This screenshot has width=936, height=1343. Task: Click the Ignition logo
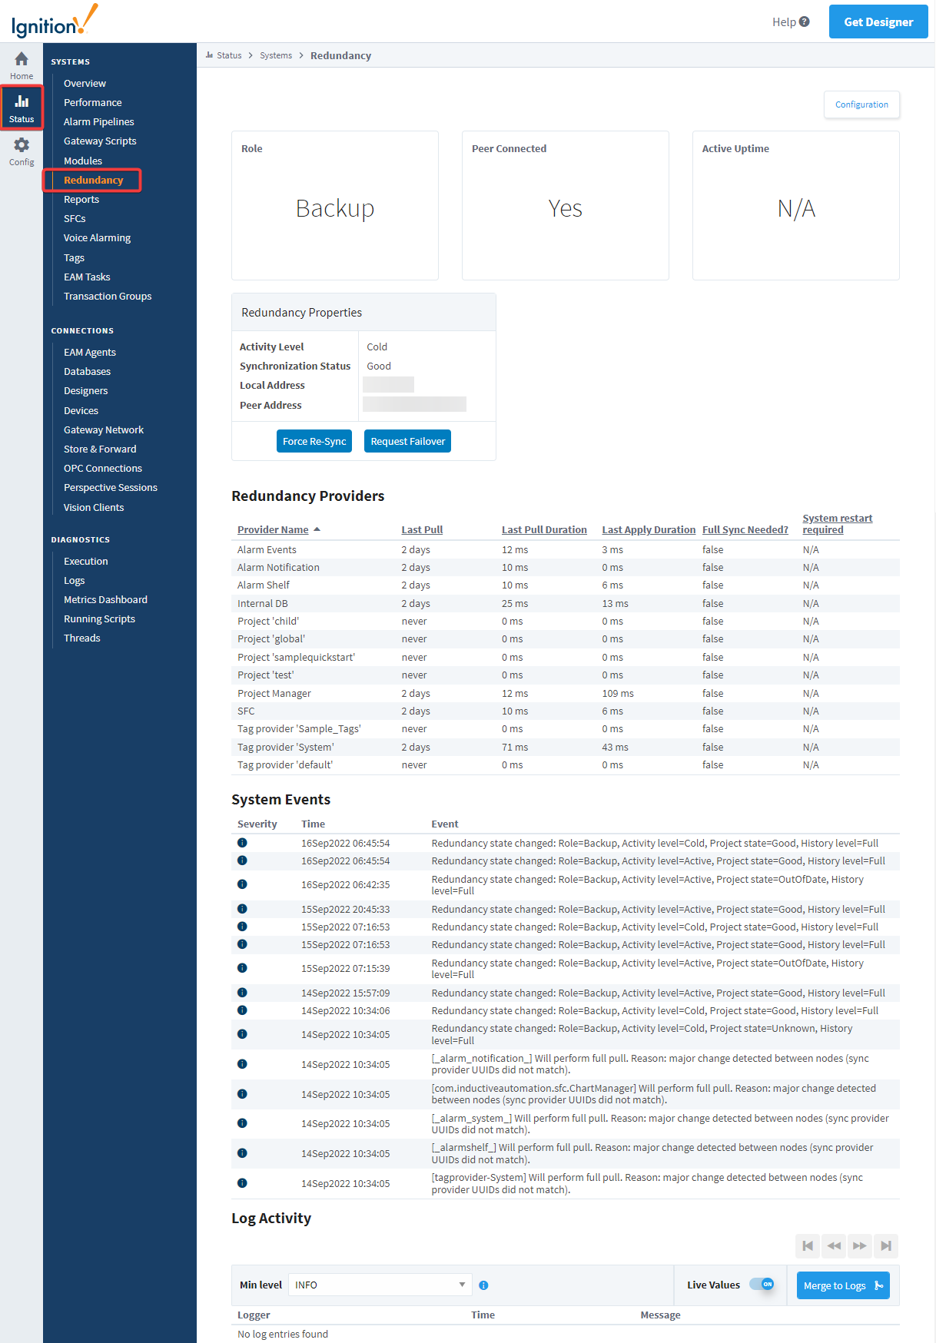pyautogui.click(x=55, y=22)
